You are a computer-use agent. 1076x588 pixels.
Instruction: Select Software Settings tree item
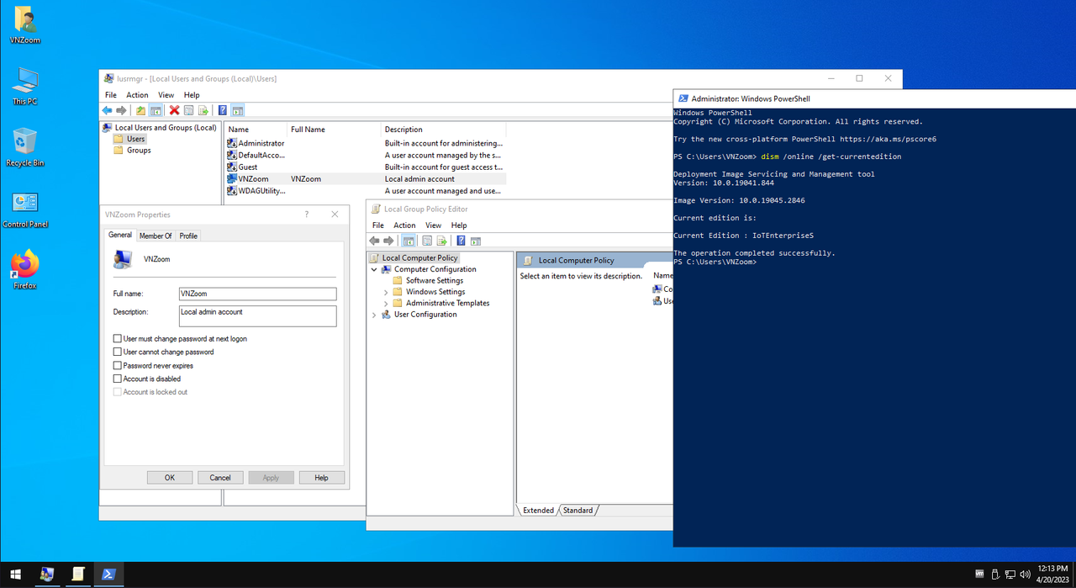click(434, 280)
